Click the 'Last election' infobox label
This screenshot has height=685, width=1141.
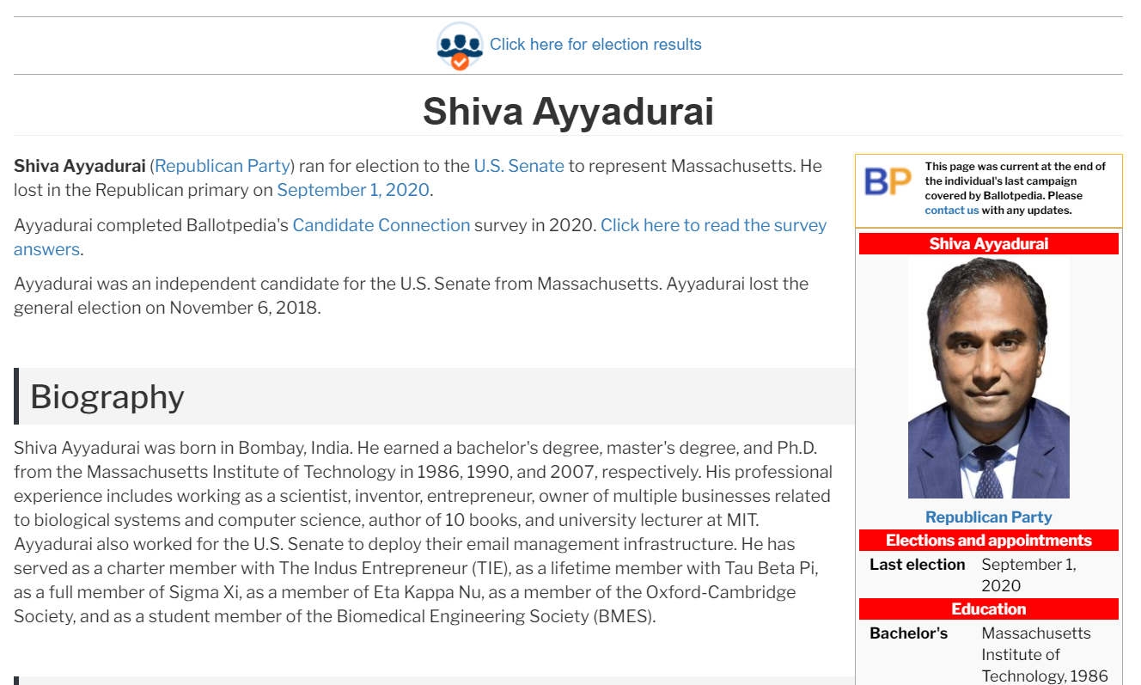[x=917, y=565]
